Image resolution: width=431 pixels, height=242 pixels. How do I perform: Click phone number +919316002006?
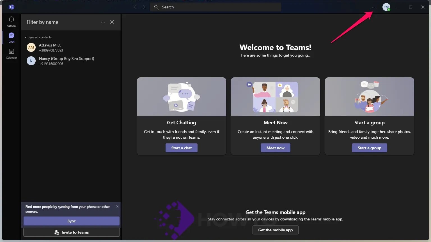click(x=51, y=64)
